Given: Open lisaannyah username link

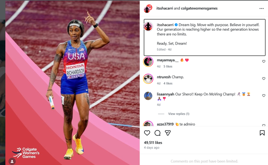Looking at the screenshot, I should pyautogui.click(x=165, y=94).
